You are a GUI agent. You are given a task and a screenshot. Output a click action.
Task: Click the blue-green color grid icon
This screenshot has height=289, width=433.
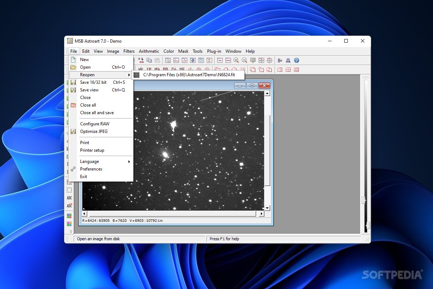pos(69,216)
